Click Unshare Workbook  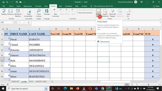(120, 13)
